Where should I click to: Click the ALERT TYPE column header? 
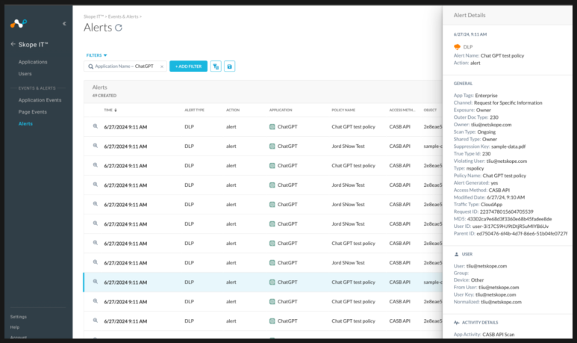coord(194,110)
